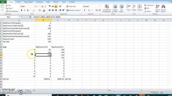The image size is (172, 96).
Task: Open the Merge & Center dropdown arrow
Action: point(81,10)
